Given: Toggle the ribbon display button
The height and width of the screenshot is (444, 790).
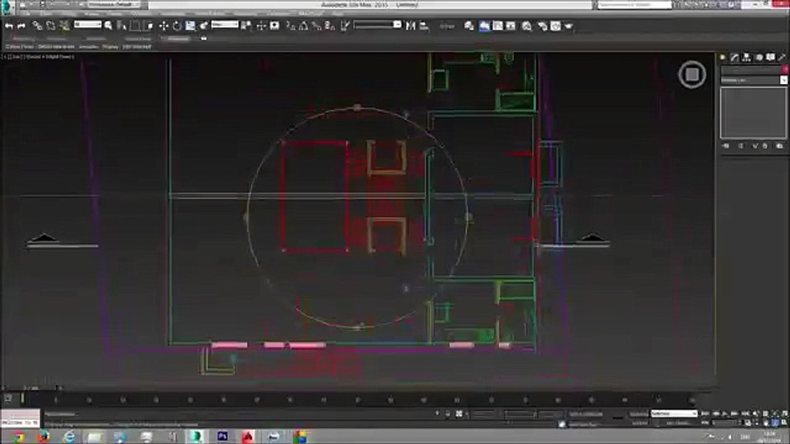Looking at the screenshot, I should point(484,26).
